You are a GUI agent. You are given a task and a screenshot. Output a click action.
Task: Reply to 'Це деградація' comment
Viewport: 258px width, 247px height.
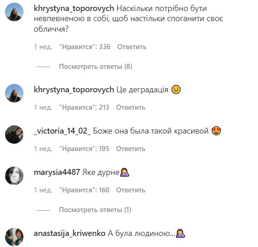(x=131, y=107)
